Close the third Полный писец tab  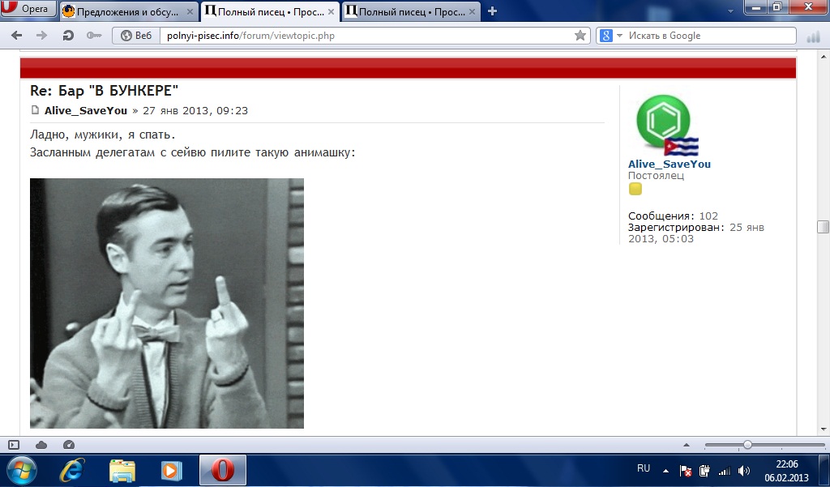[472, 11]
